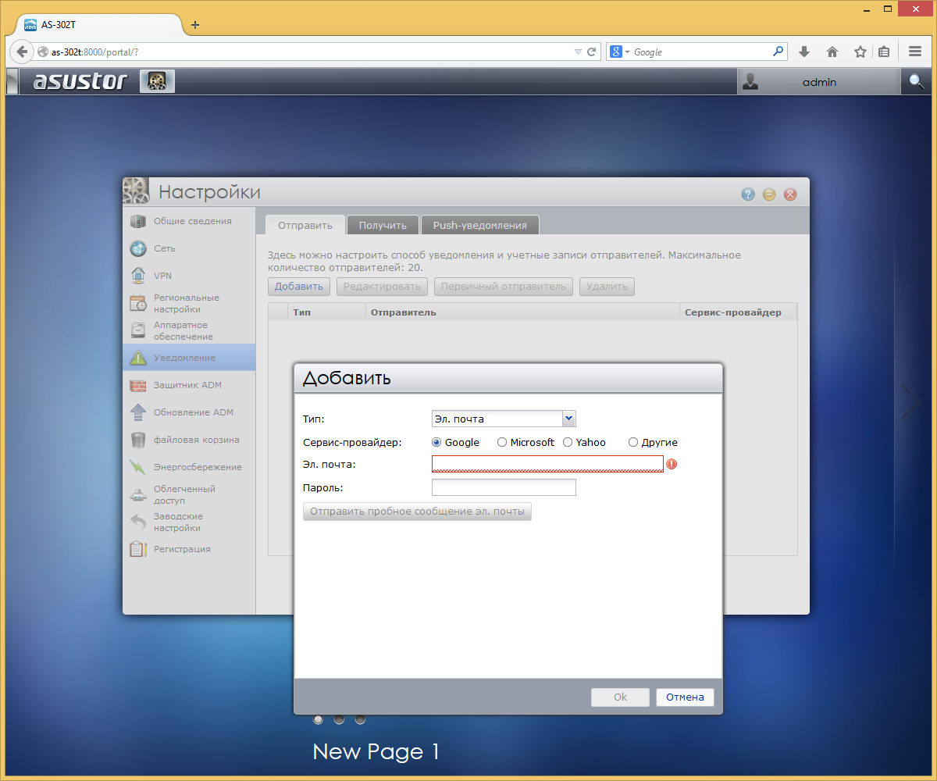This screenshot has width=937, height=781.
Task: Open browser downloads icon
Action: pos(804,52)
